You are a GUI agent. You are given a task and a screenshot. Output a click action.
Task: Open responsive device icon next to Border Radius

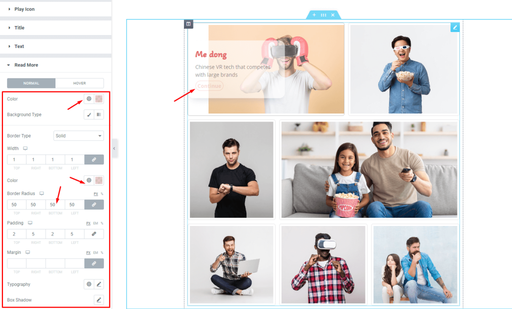pos(41,193)
